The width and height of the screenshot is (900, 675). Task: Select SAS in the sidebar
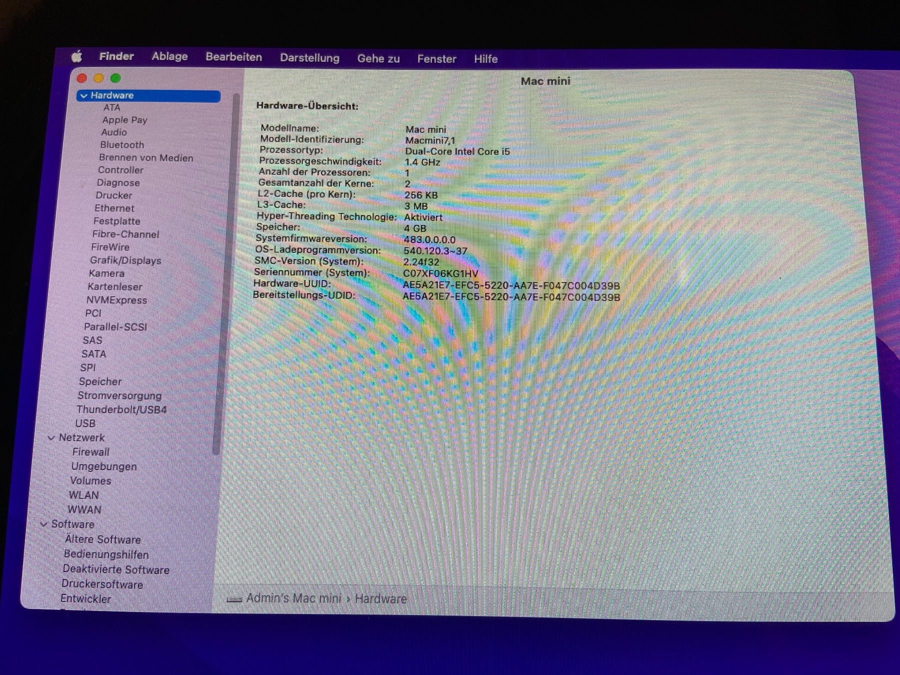point(92,340)
